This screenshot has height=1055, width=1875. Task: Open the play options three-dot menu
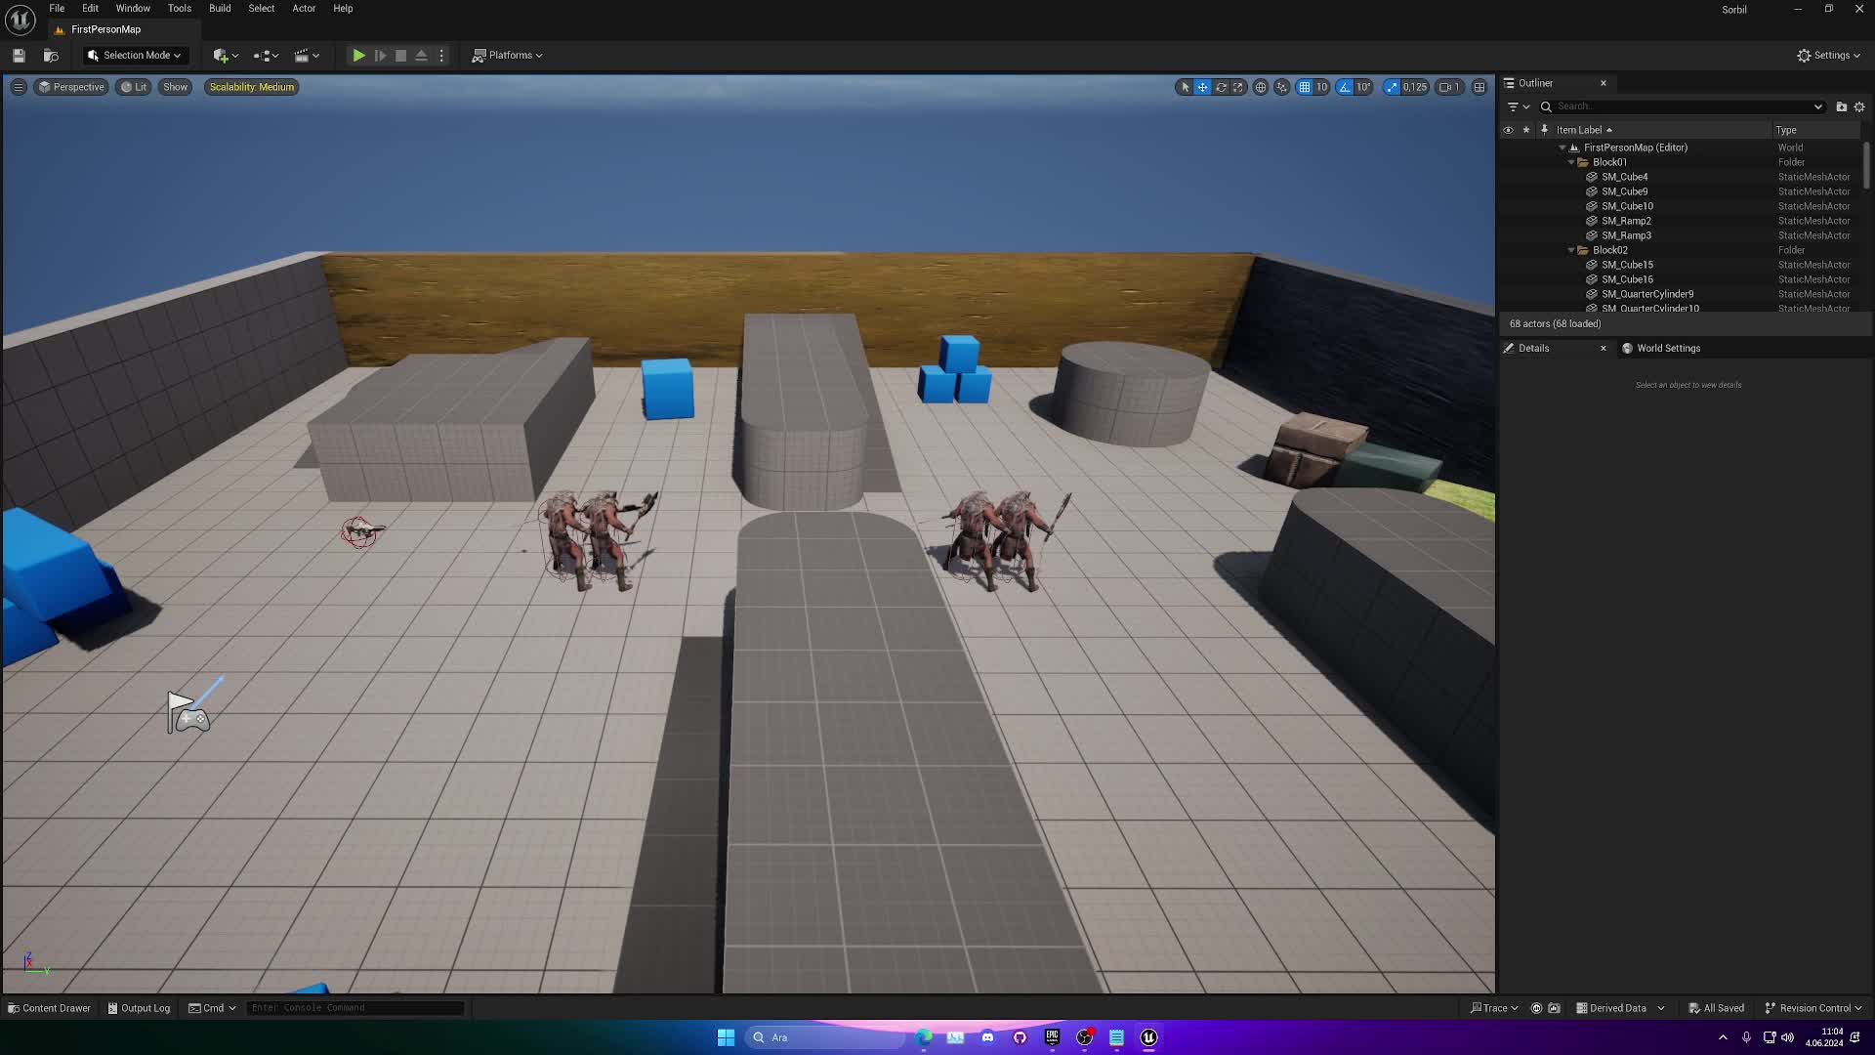441,56
